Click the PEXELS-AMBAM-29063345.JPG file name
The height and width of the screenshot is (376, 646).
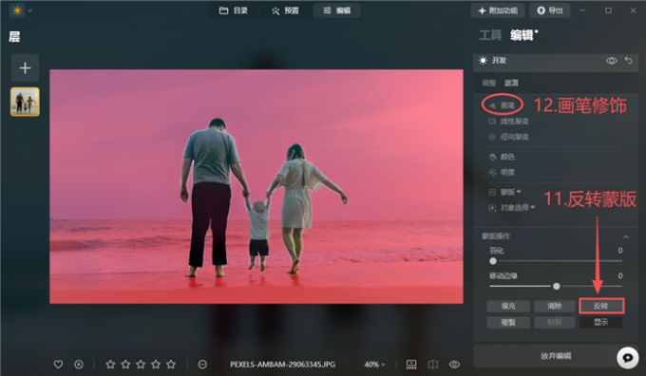tap(283, 365)
